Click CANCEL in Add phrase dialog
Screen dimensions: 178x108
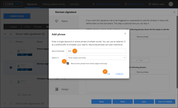[119, 74]
